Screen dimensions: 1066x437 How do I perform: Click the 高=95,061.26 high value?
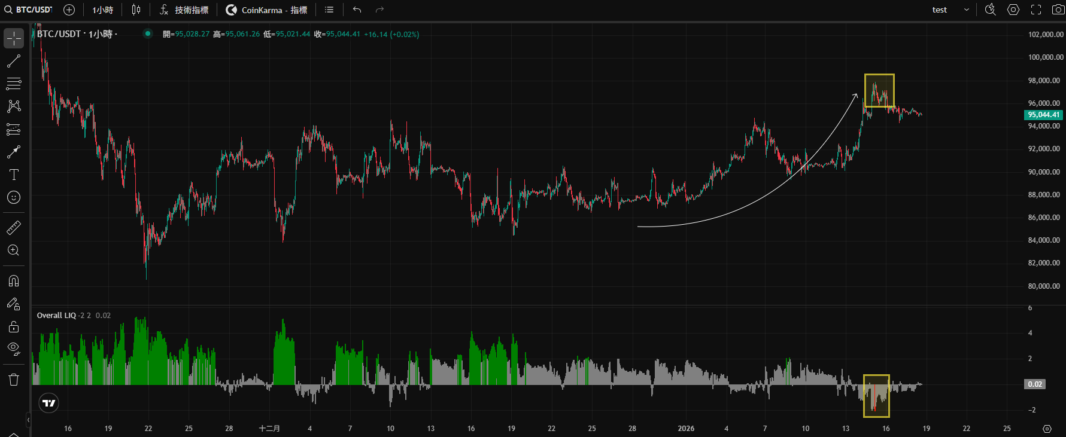coord(236,34)
